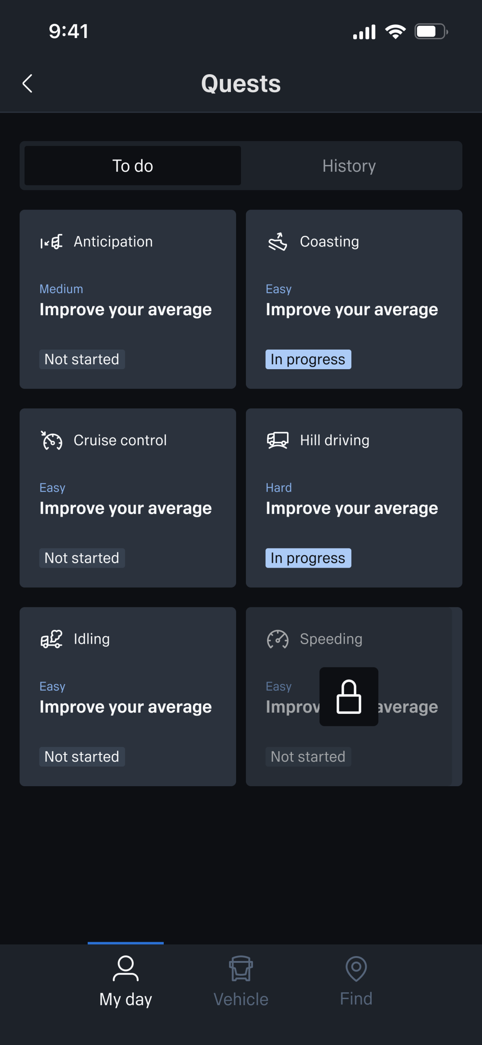This screenshot has width=482, height=1045.
Task: Tap the Anticipation quest icon
Action: coord(52,242)
